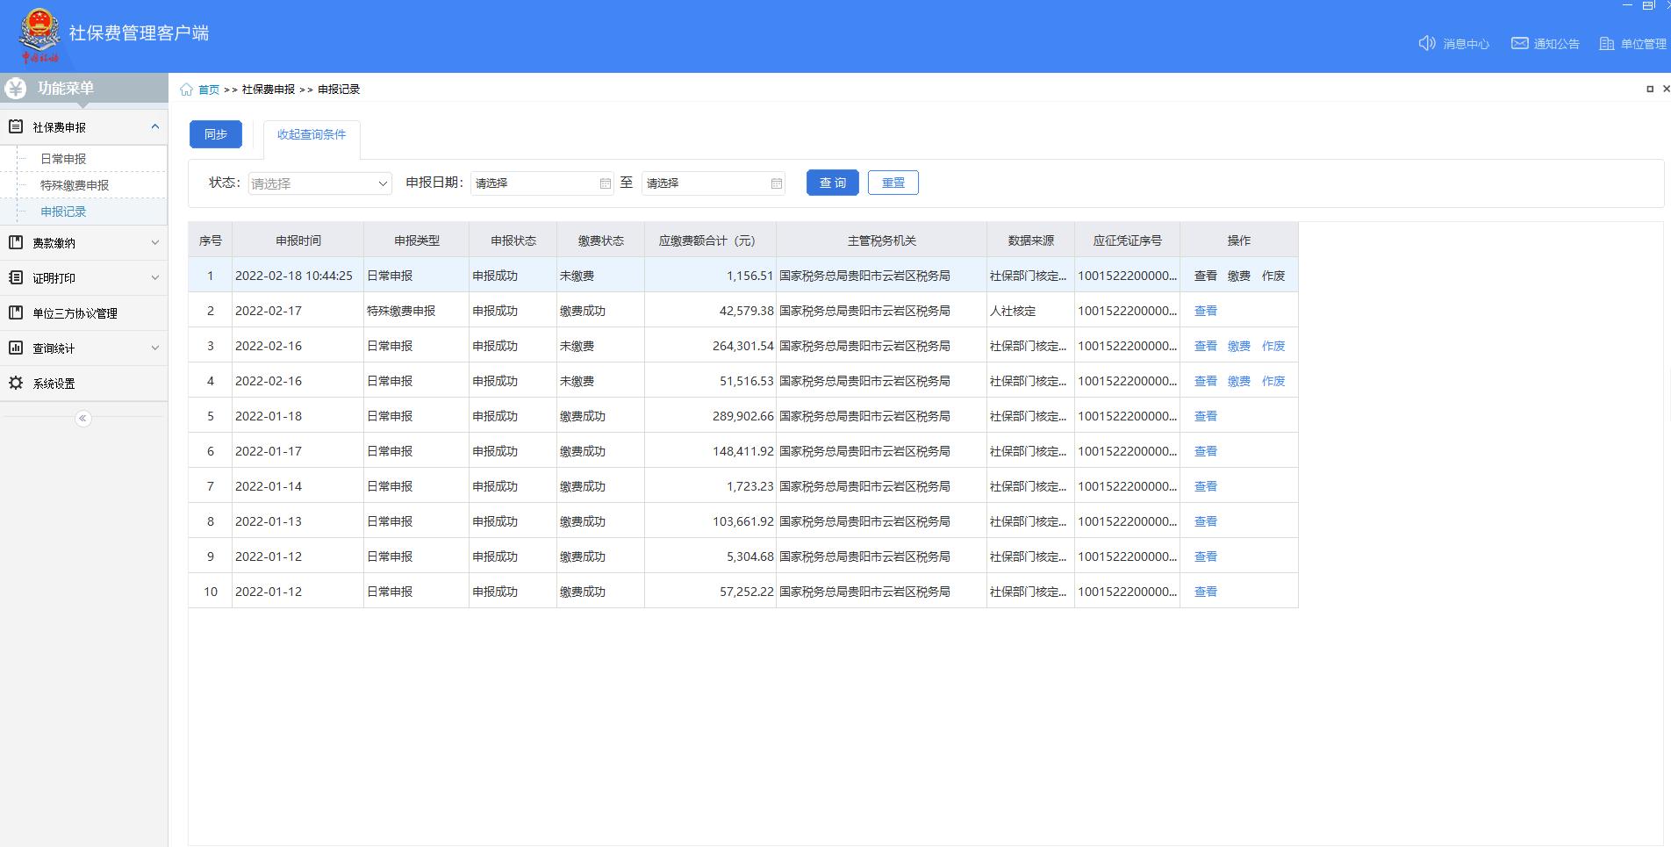Click the 应缴费额合计（元） column header
This screenshot has width=1671, height=847.
click(711, 240)
